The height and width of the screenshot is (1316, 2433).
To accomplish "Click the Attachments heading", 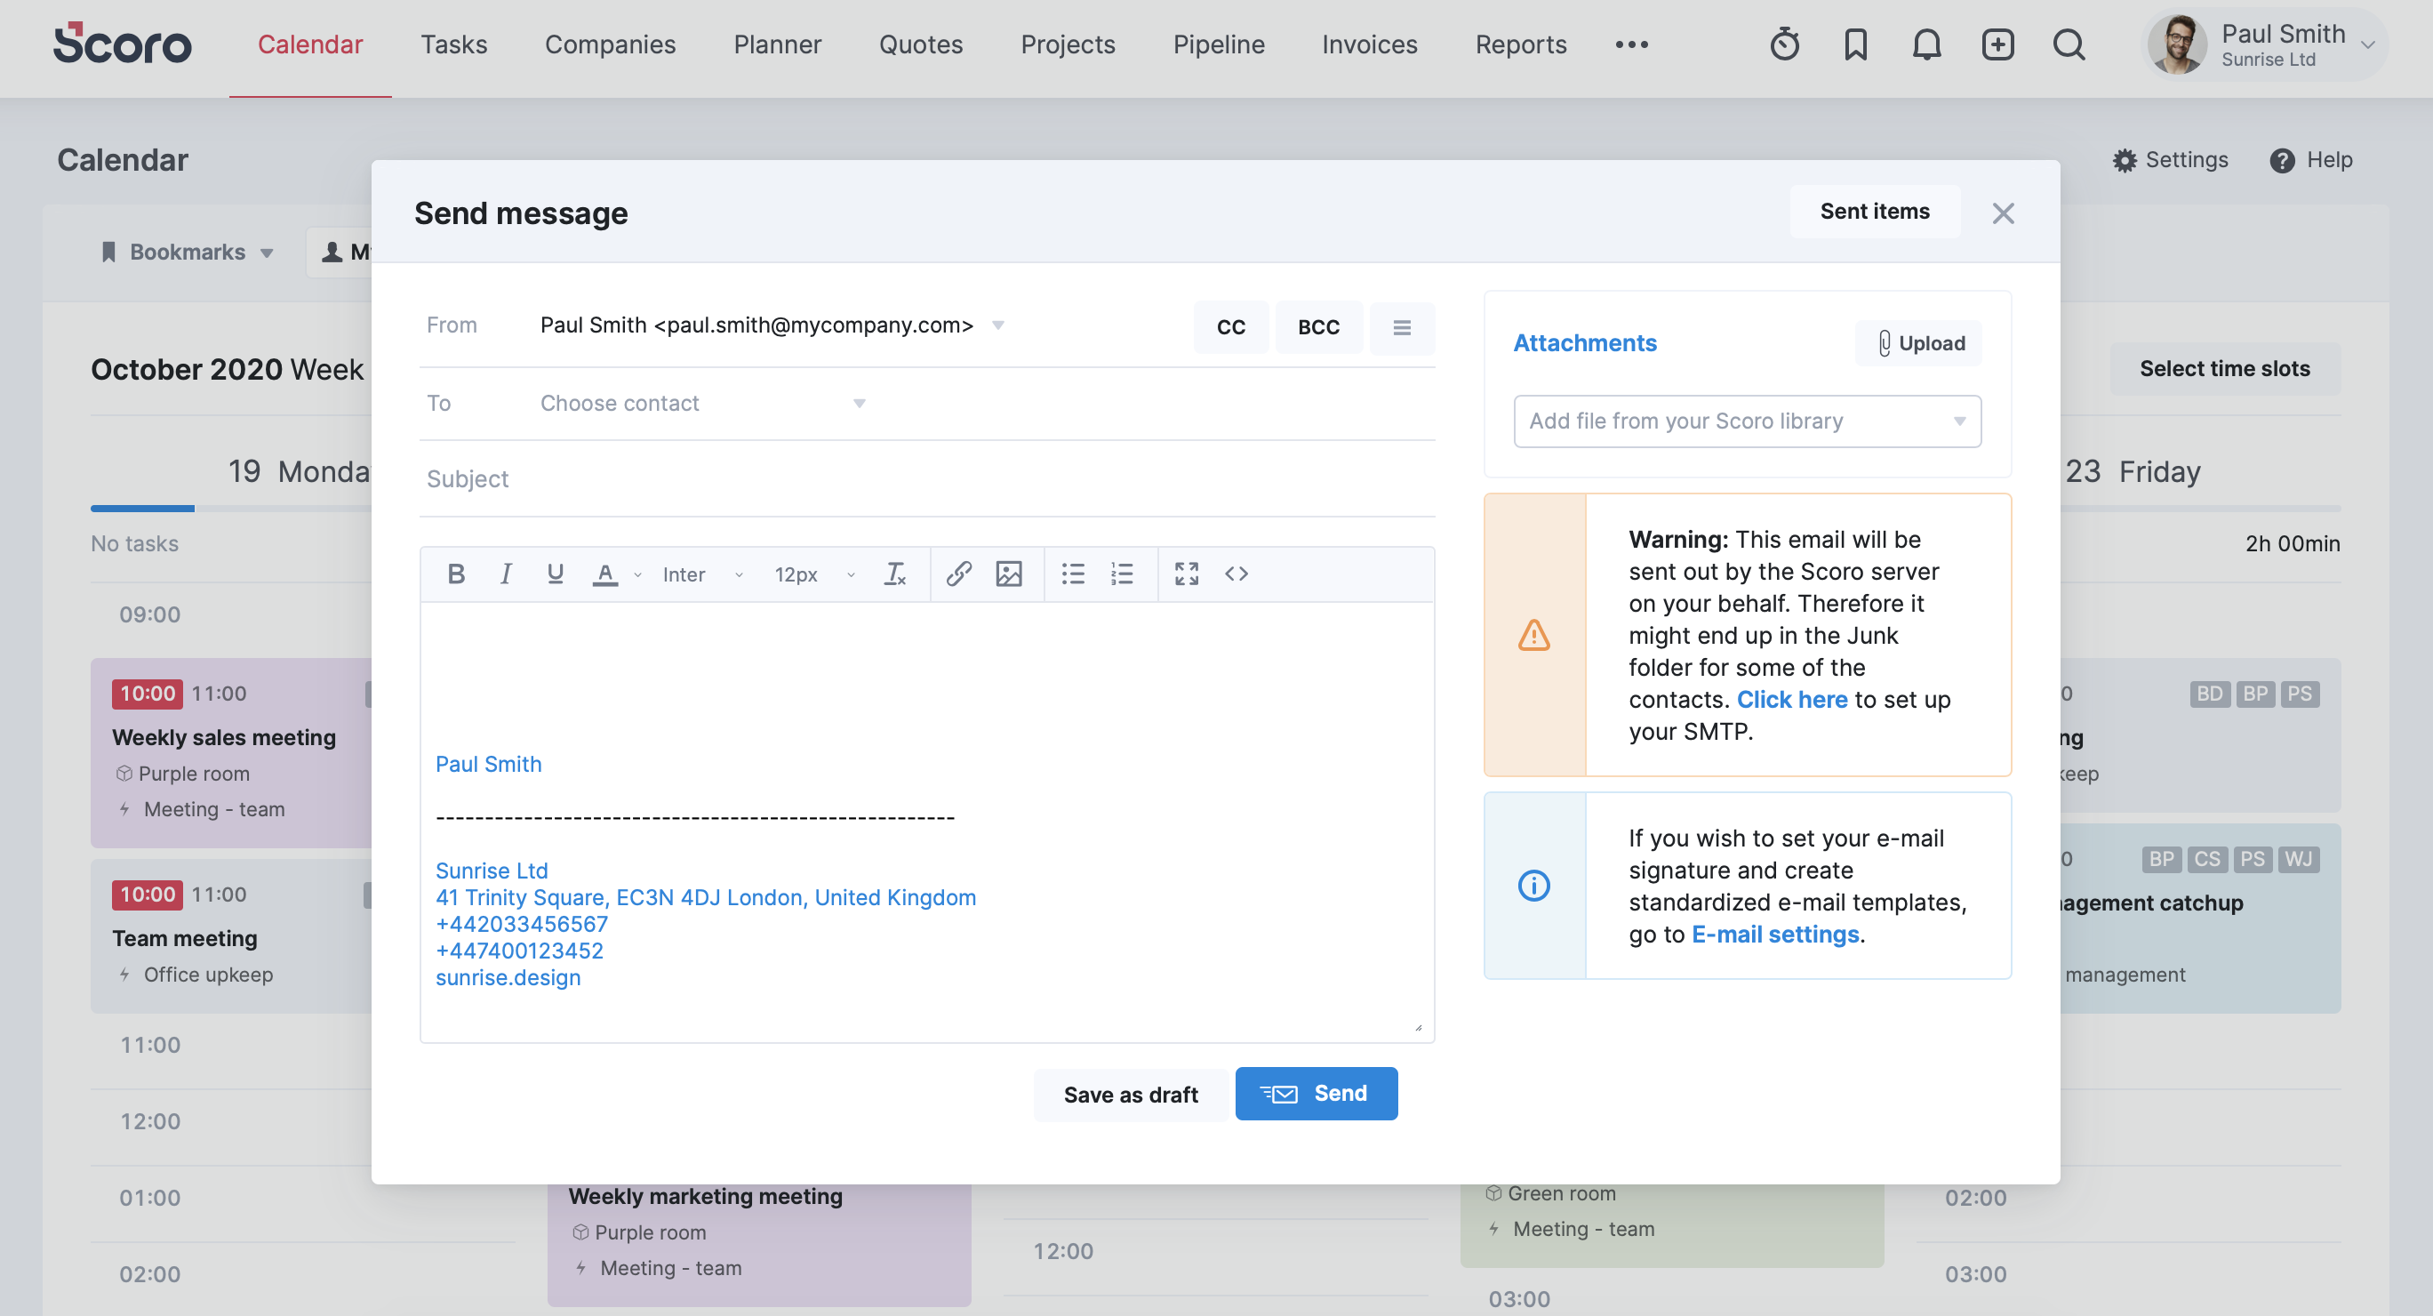I will [1585, 343].
